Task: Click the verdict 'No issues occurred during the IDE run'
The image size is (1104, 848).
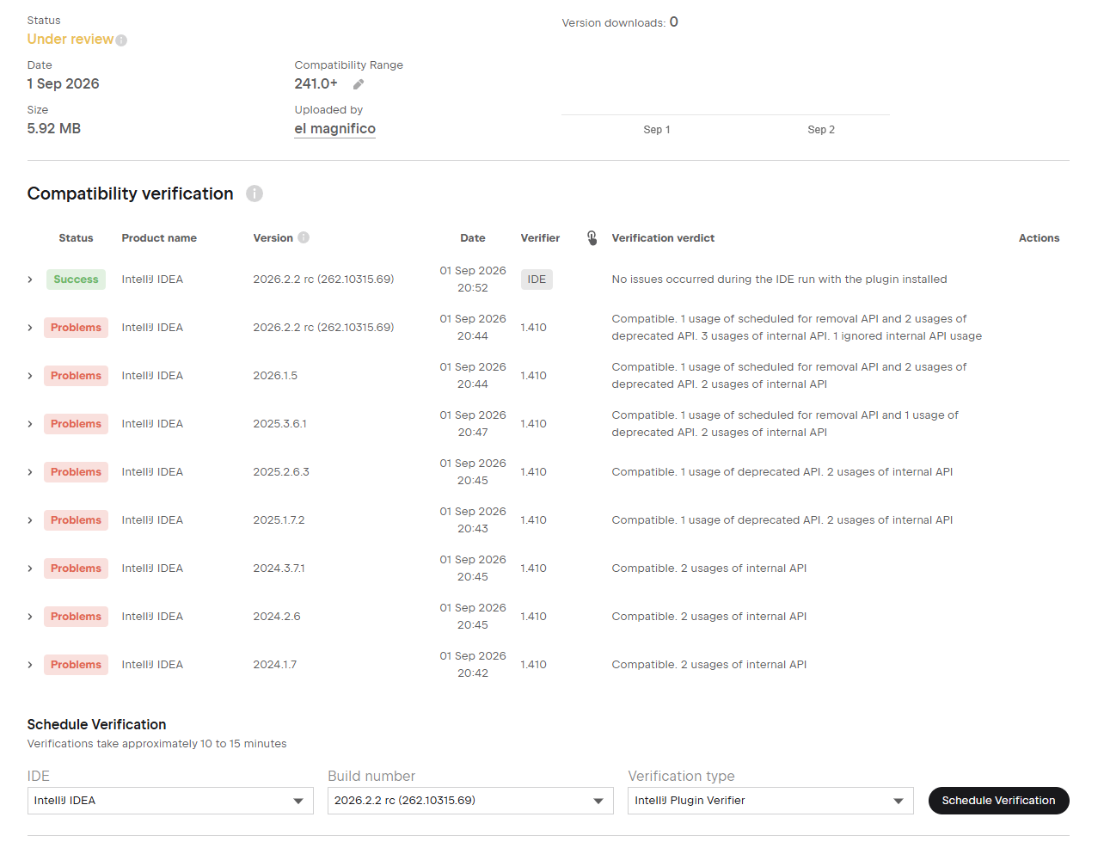Action: click(x=779, y=280)
